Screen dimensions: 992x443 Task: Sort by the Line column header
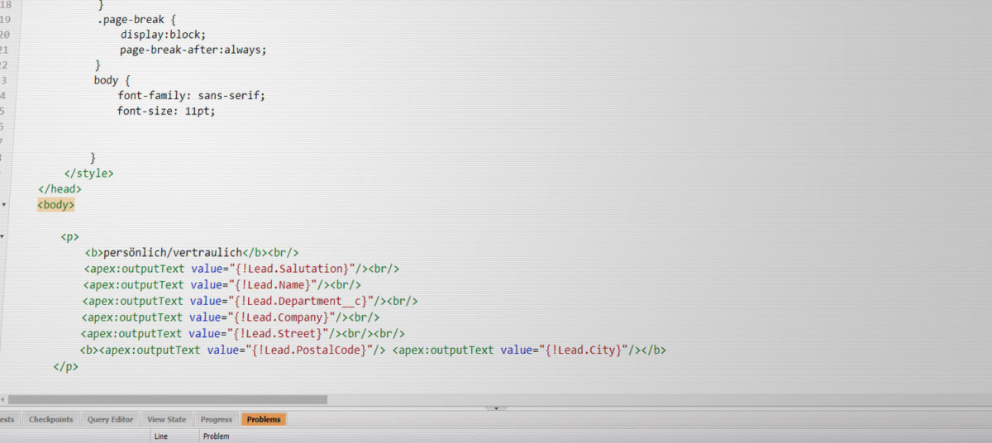click(x=161, y=436)
